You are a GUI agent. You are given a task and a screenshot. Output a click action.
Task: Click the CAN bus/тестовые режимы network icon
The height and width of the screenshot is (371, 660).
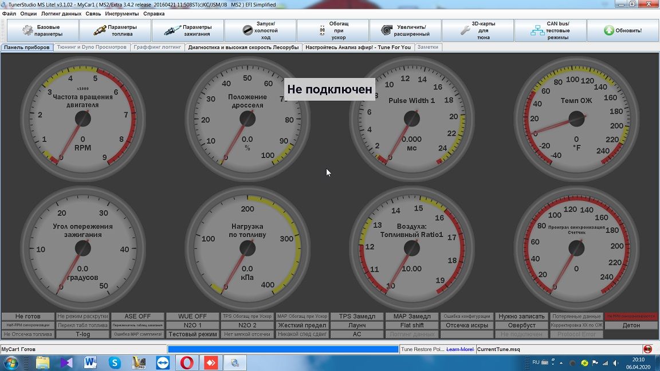(x=537, y=30)
